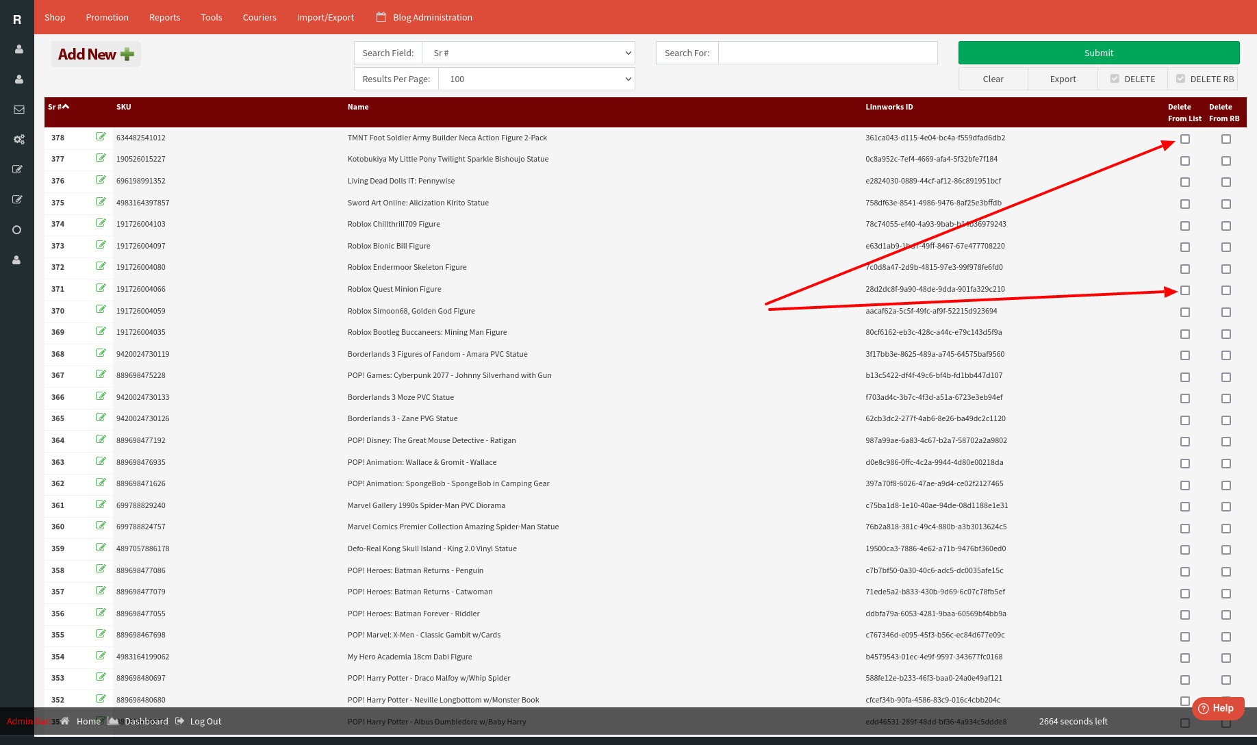Viewport: 1257px width, 745px height.
Task: Sort by the Sr # column header
Action: [x=59, y=107]
